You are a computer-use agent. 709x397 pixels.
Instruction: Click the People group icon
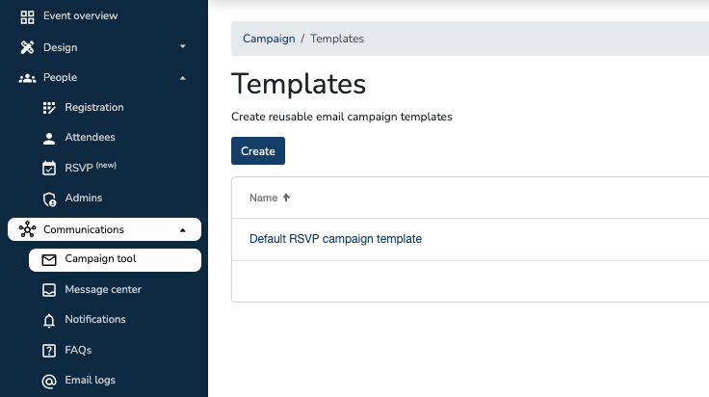(x=27, y=78)
